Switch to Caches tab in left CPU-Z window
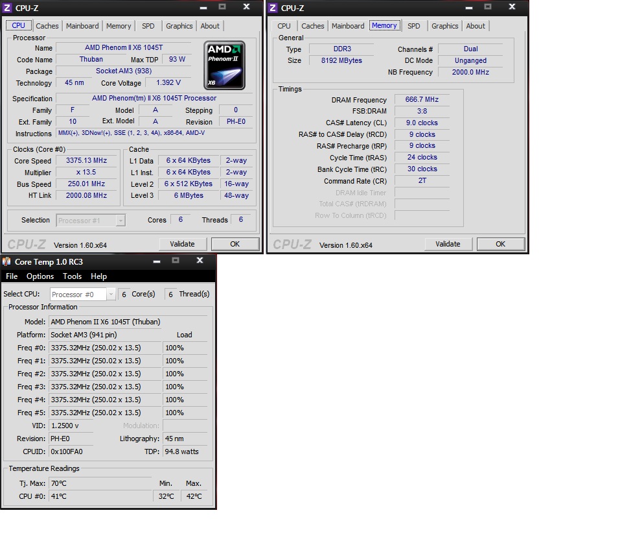This screenshot has height=554, width=620. pyautogui.click(x=47, y=26)
